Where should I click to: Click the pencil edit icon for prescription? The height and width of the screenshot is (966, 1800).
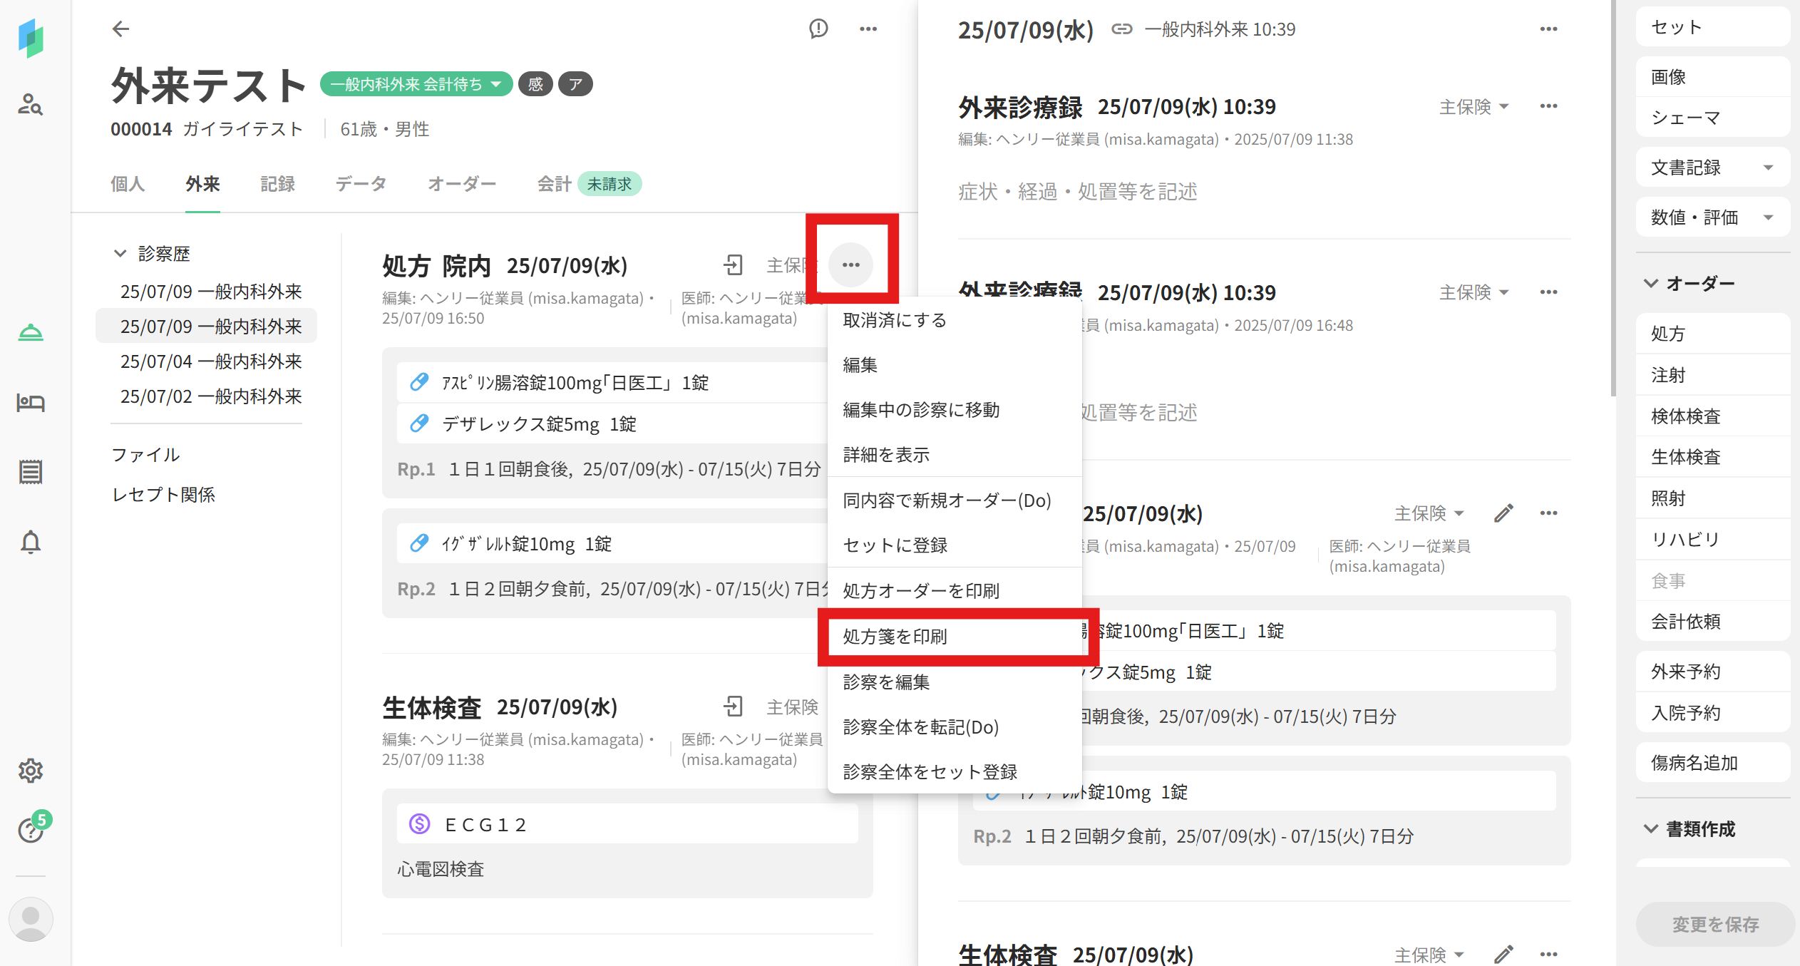1503,513
